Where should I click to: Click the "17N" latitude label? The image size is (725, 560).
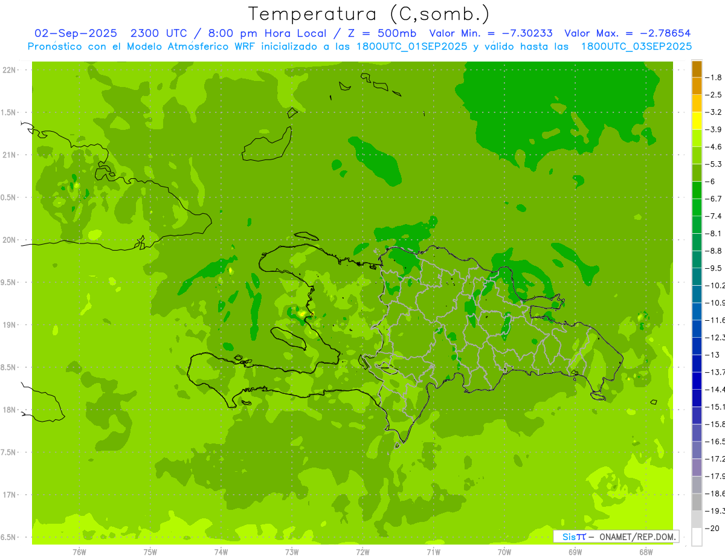click(10, 495)
